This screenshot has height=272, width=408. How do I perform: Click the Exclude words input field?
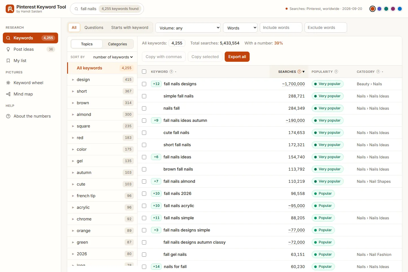click(326, 27)
